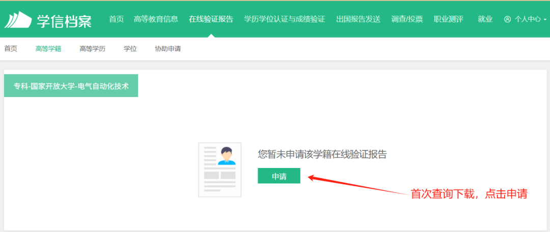Click the green 申请 button

pyautogui.click(x=279, y=176)
